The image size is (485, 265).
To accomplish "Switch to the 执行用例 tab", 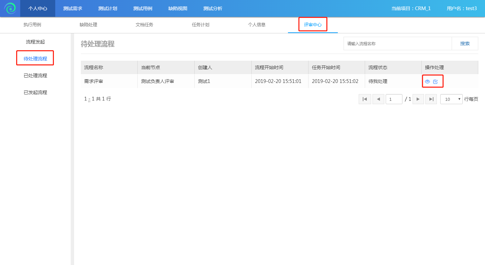I will pos(32,25).
